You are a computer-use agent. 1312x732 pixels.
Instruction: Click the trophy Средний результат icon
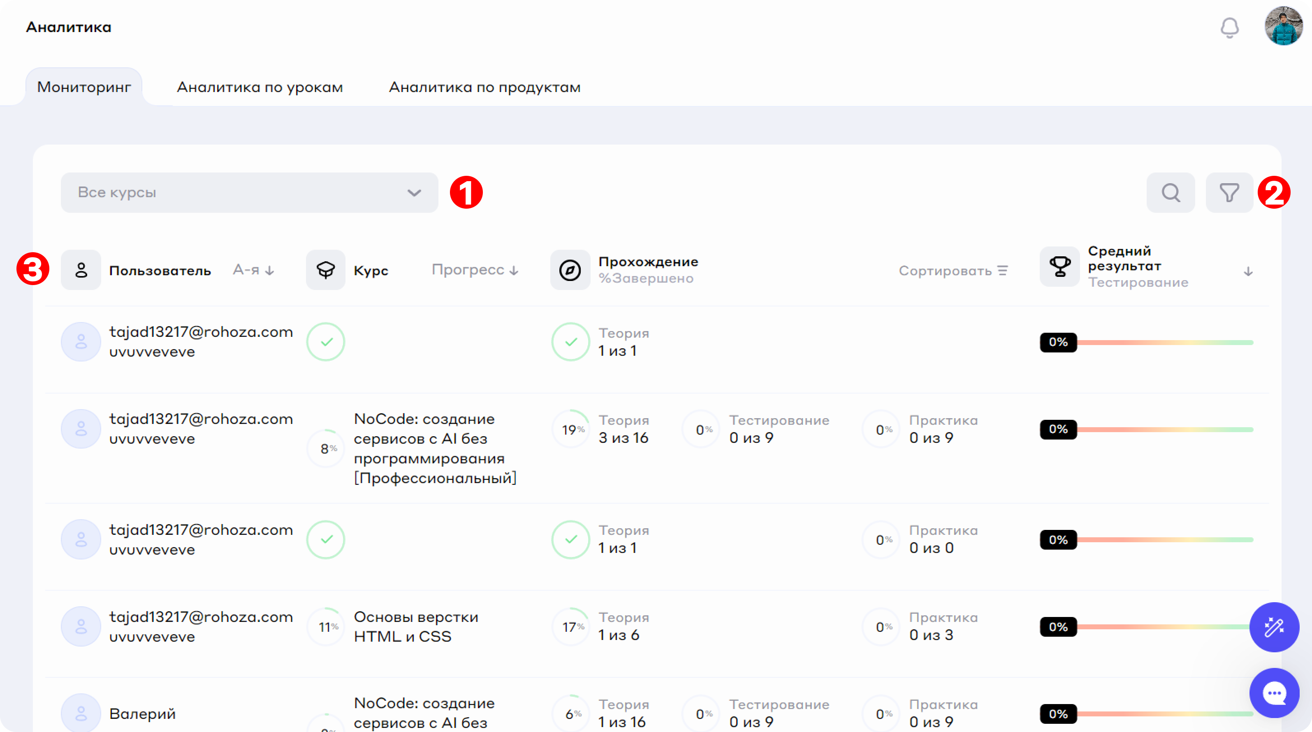point(1059,267)
